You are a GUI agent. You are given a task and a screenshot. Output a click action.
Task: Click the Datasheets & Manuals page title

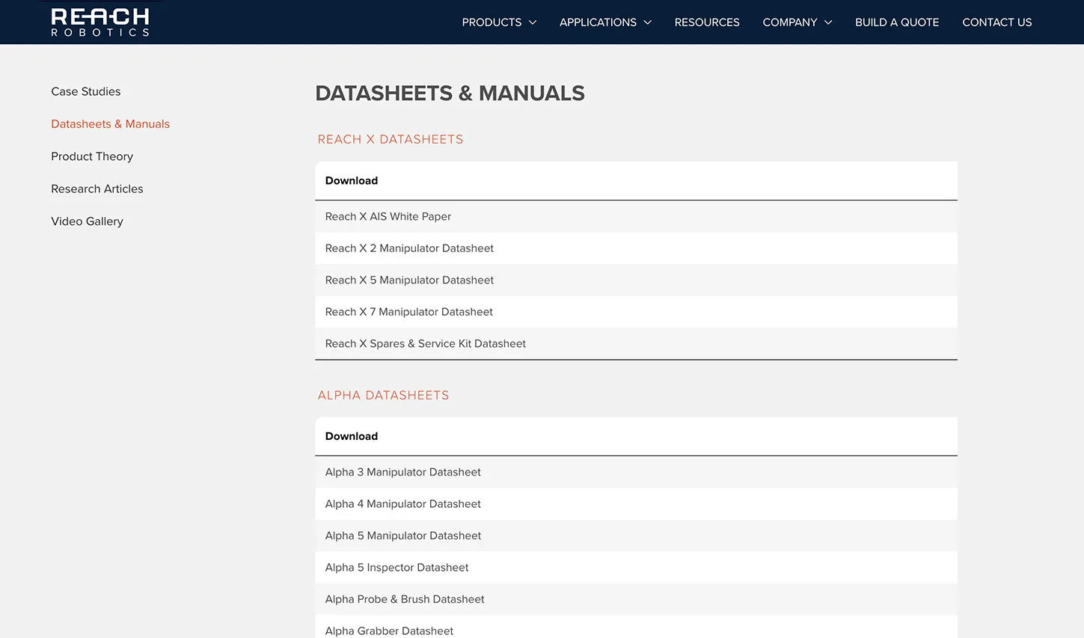[x=450, y=93]
